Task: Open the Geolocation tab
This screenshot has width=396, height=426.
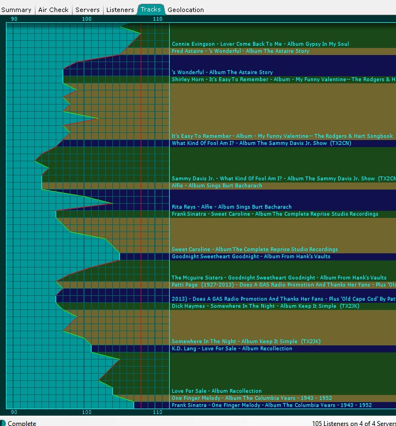Action: [x=185, y=9]
